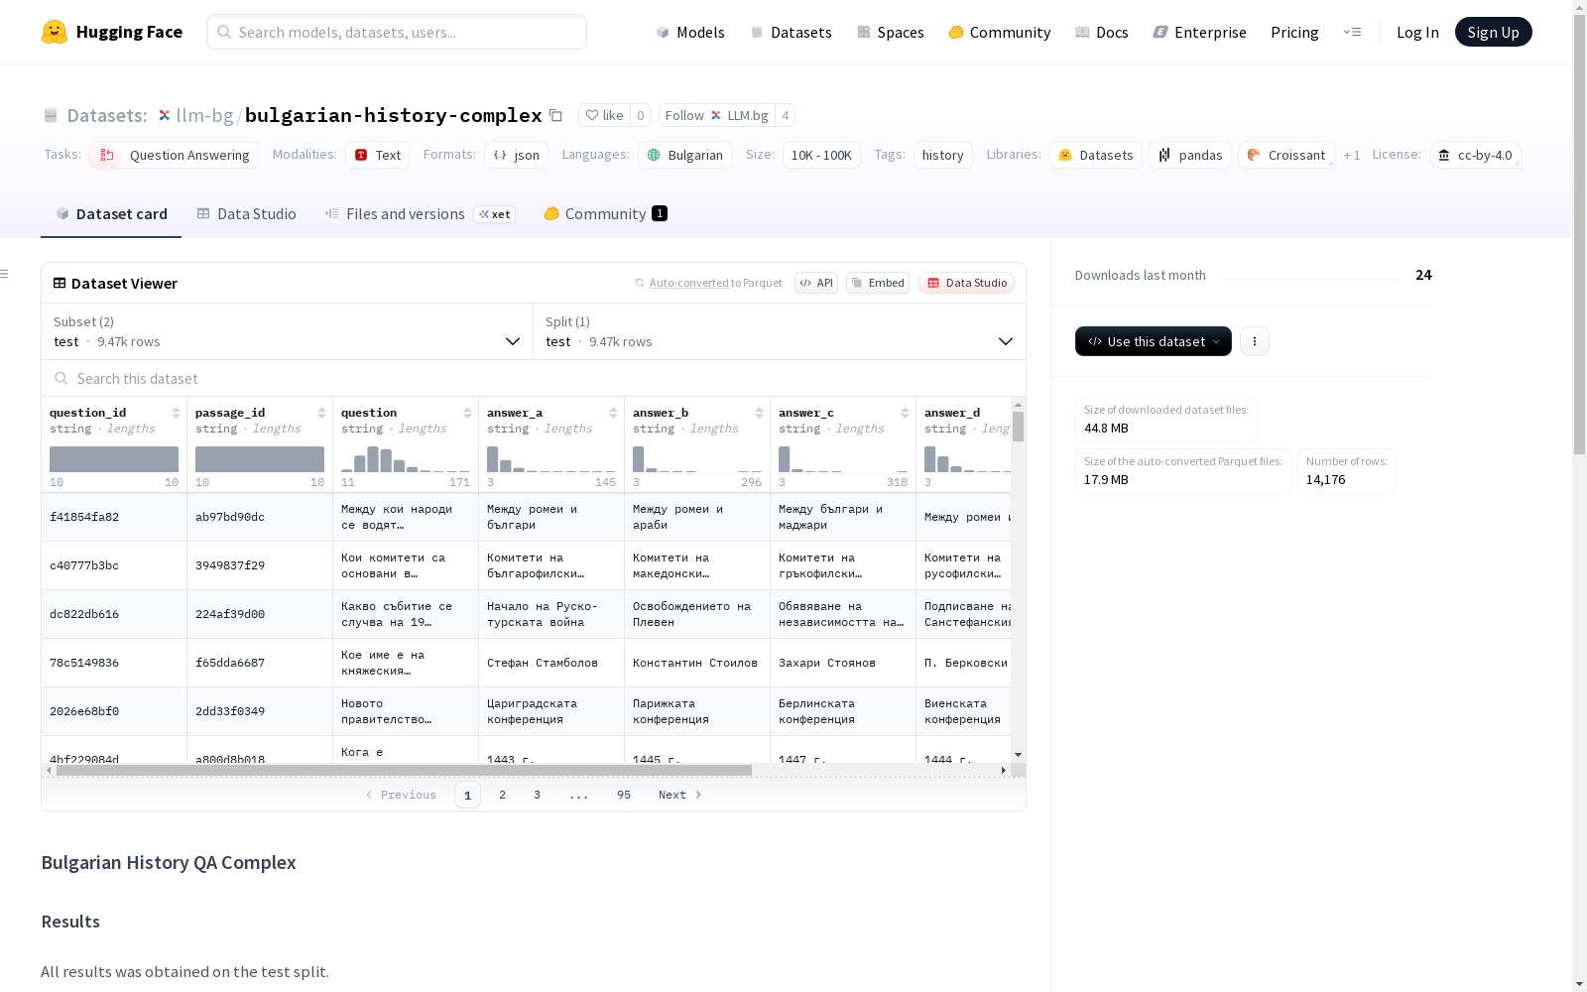The height and width of the screenshot is (992, 1587).
Task: Click the Bulgarian language tag
Action: (685, 155)
